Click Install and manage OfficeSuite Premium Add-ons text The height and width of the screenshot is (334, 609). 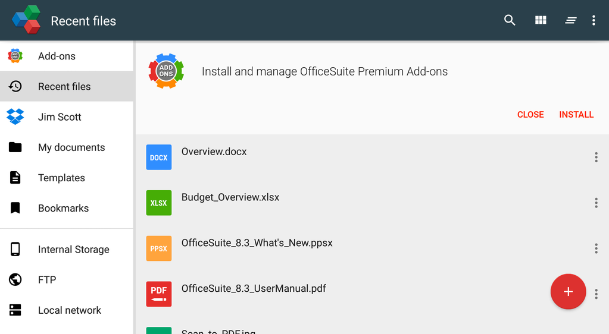324,72
